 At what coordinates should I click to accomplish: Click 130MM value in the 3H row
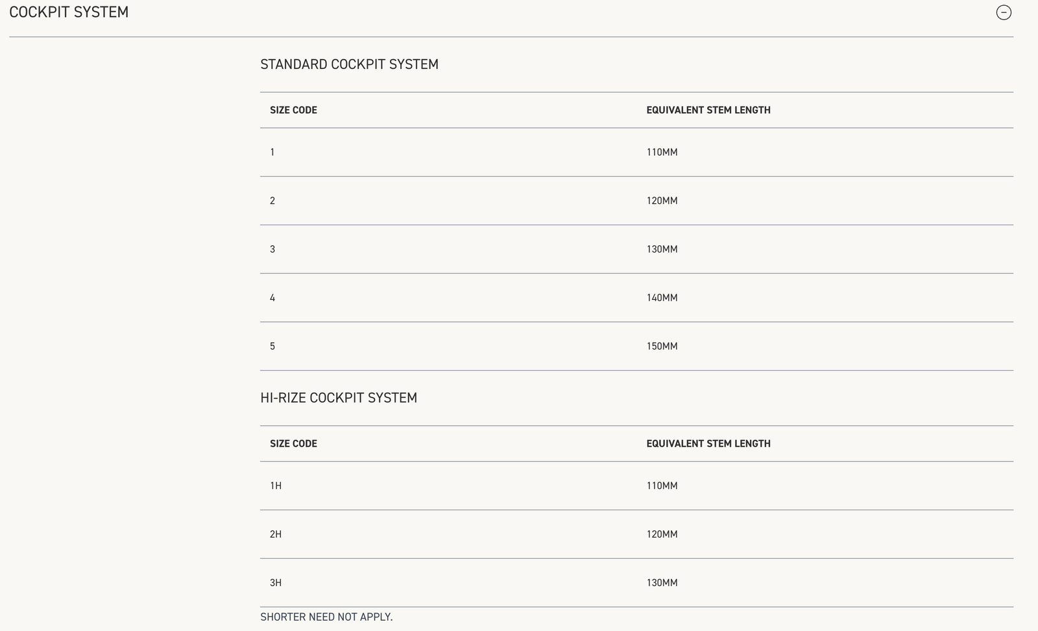coord(662,583)
